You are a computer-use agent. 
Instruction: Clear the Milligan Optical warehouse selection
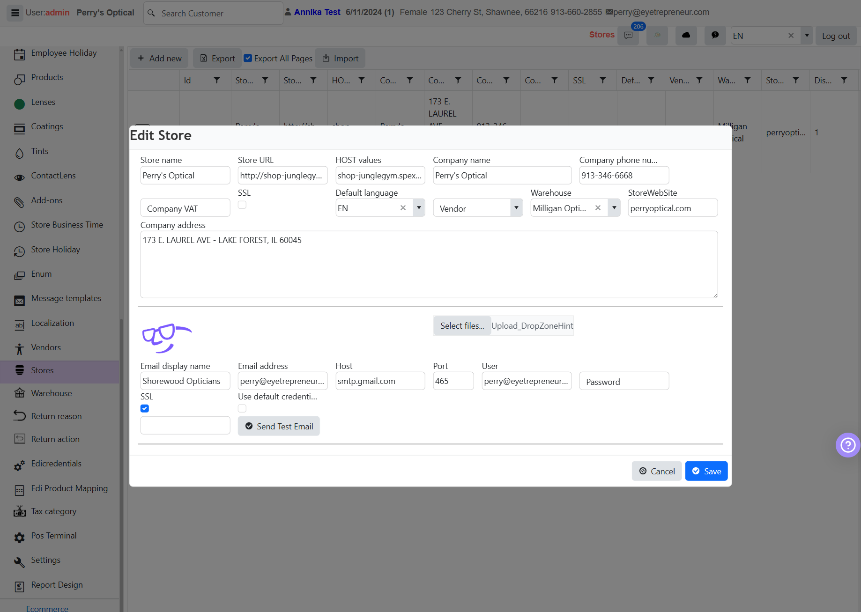pyautogui.click(x=598, y=208)
